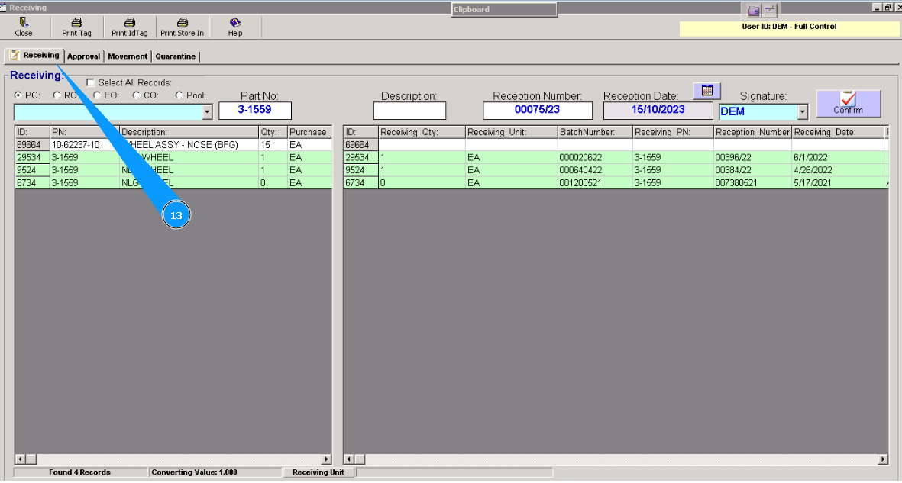Click left grid's right scroll arrow
The width and height of the screenshot is (902, 483).
(x=326, y=459)
